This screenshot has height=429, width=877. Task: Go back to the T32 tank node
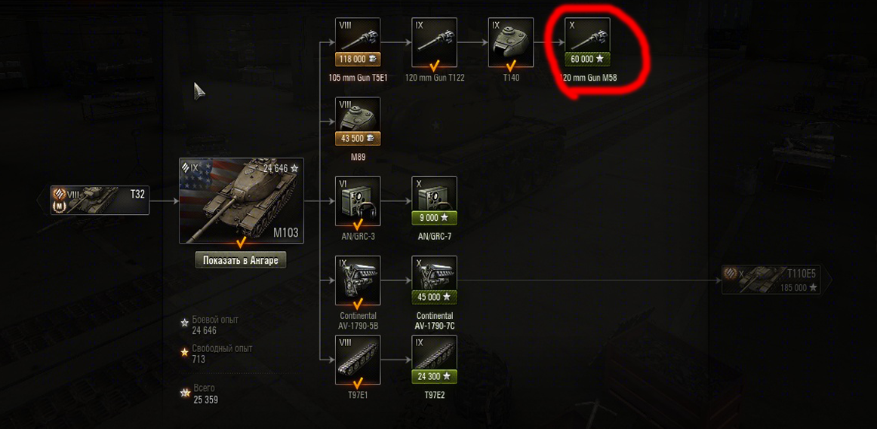pyautogui.click(x=100, y=200)
